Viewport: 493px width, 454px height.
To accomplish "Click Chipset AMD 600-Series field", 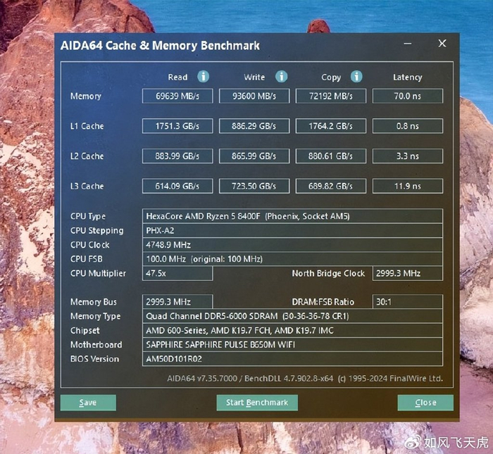I will pyautogui.click(x=292, y=331).
